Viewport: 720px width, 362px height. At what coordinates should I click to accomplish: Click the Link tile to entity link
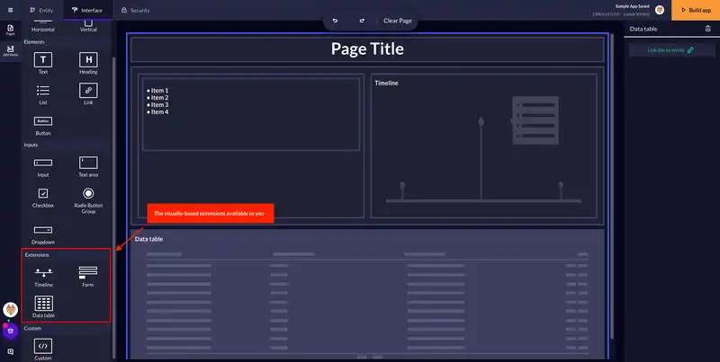(x=670, y=50)
